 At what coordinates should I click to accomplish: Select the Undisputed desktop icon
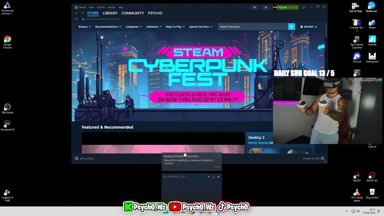372,58
